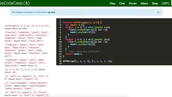This screenshot has height=97, width=172.
Task: Click 'var newArr = [];' on line 3
Action: coord(75,25)
